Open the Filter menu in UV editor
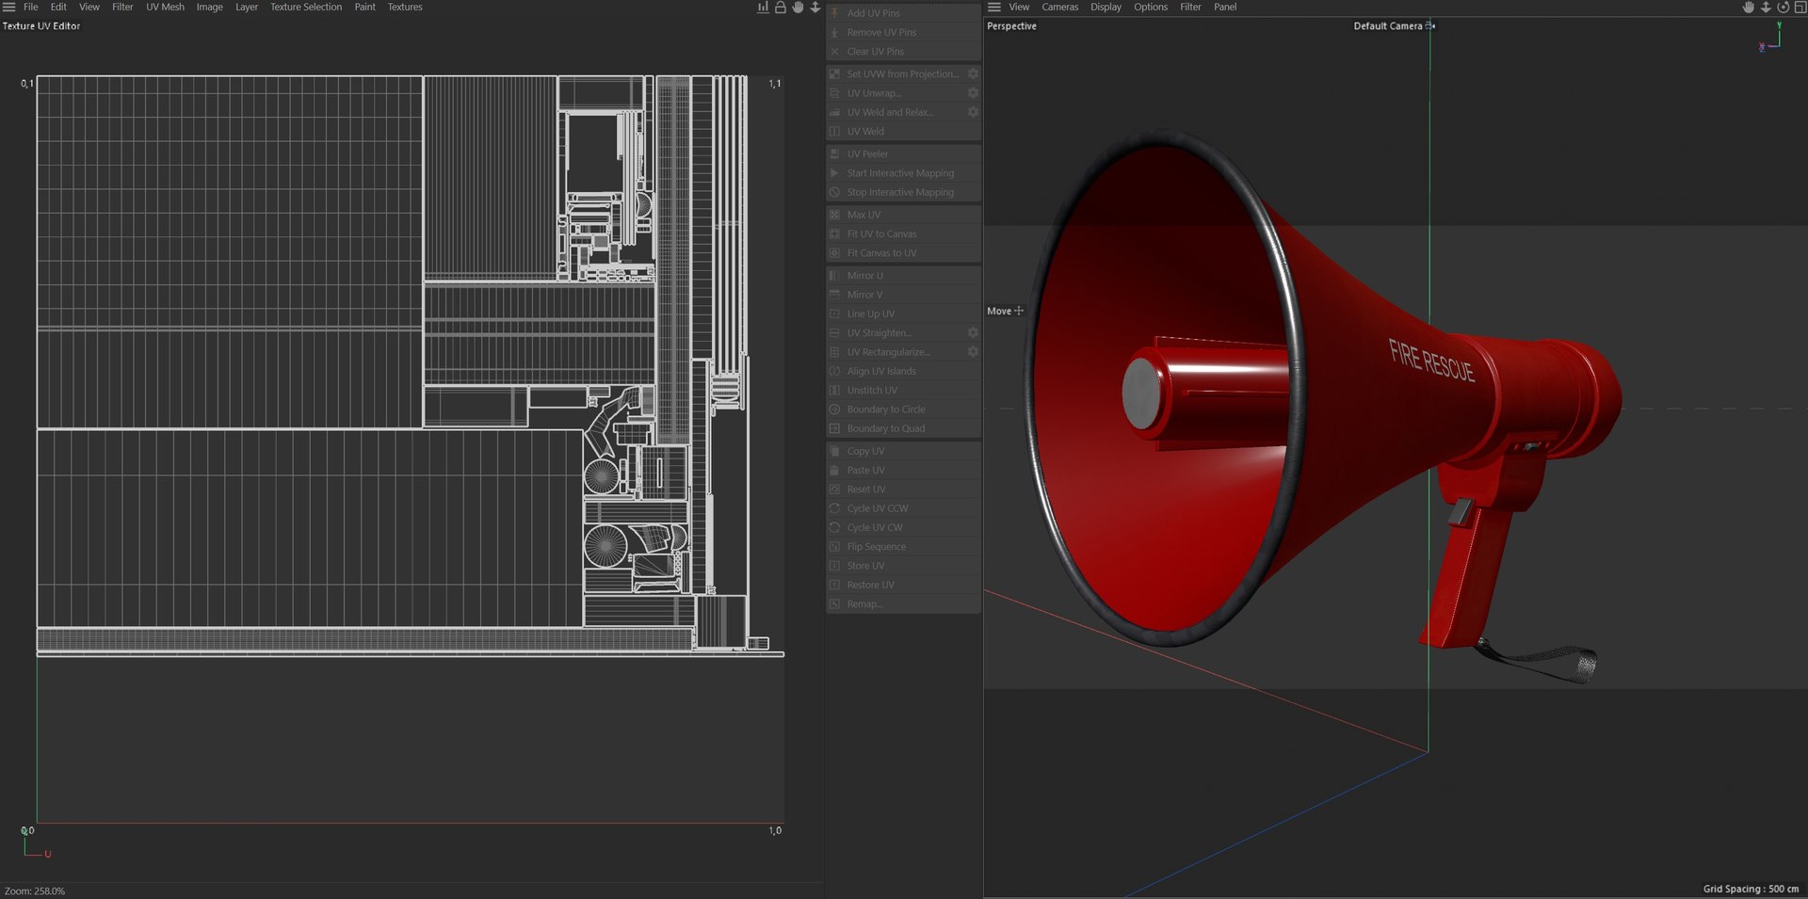This screenshot has height=899, width=1808. coord(122,7)
